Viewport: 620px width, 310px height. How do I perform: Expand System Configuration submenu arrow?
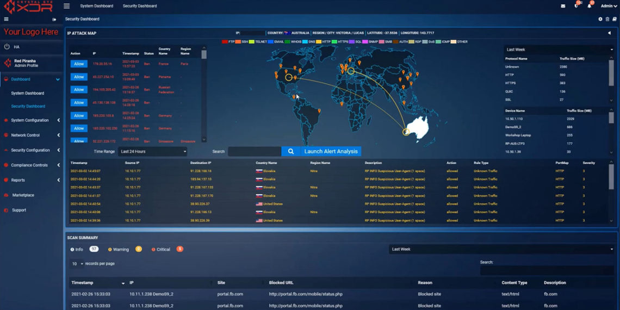59,120
